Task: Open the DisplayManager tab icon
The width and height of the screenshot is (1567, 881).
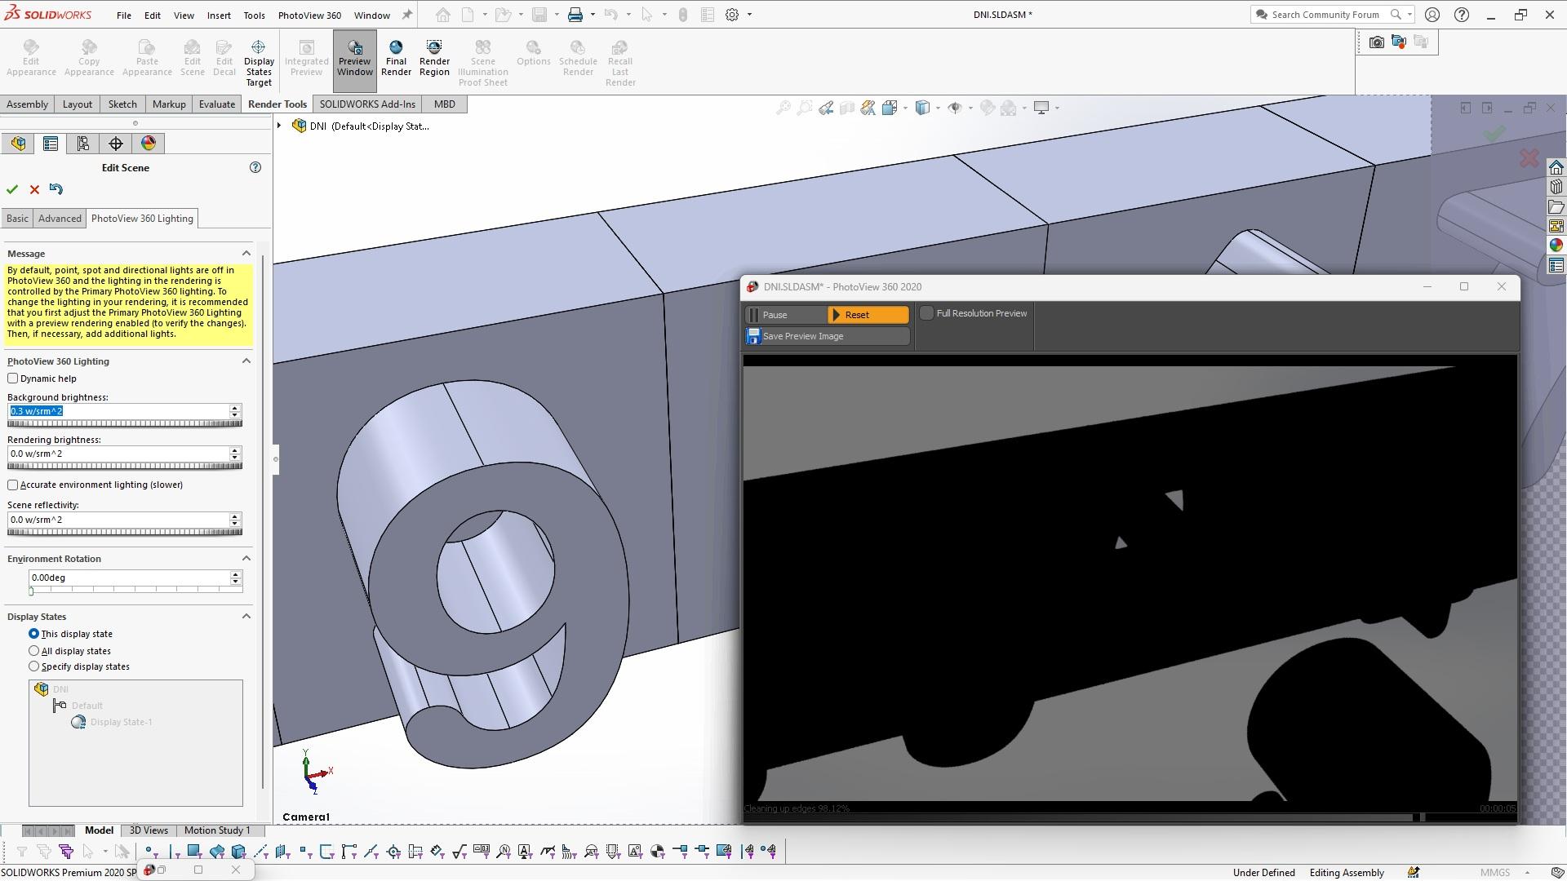Action: click(x=149, y=144)
